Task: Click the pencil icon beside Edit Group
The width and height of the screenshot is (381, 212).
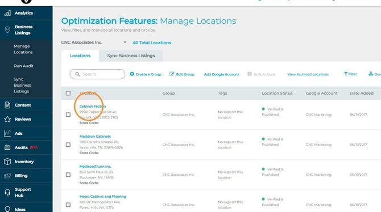Action: [172, 74]
